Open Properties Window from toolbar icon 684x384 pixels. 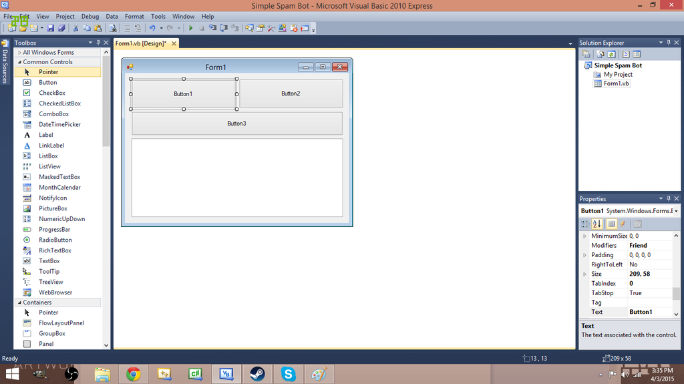pos(260,28)
